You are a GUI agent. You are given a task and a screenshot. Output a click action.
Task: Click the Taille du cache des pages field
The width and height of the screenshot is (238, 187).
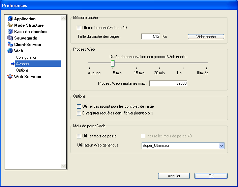150,36
